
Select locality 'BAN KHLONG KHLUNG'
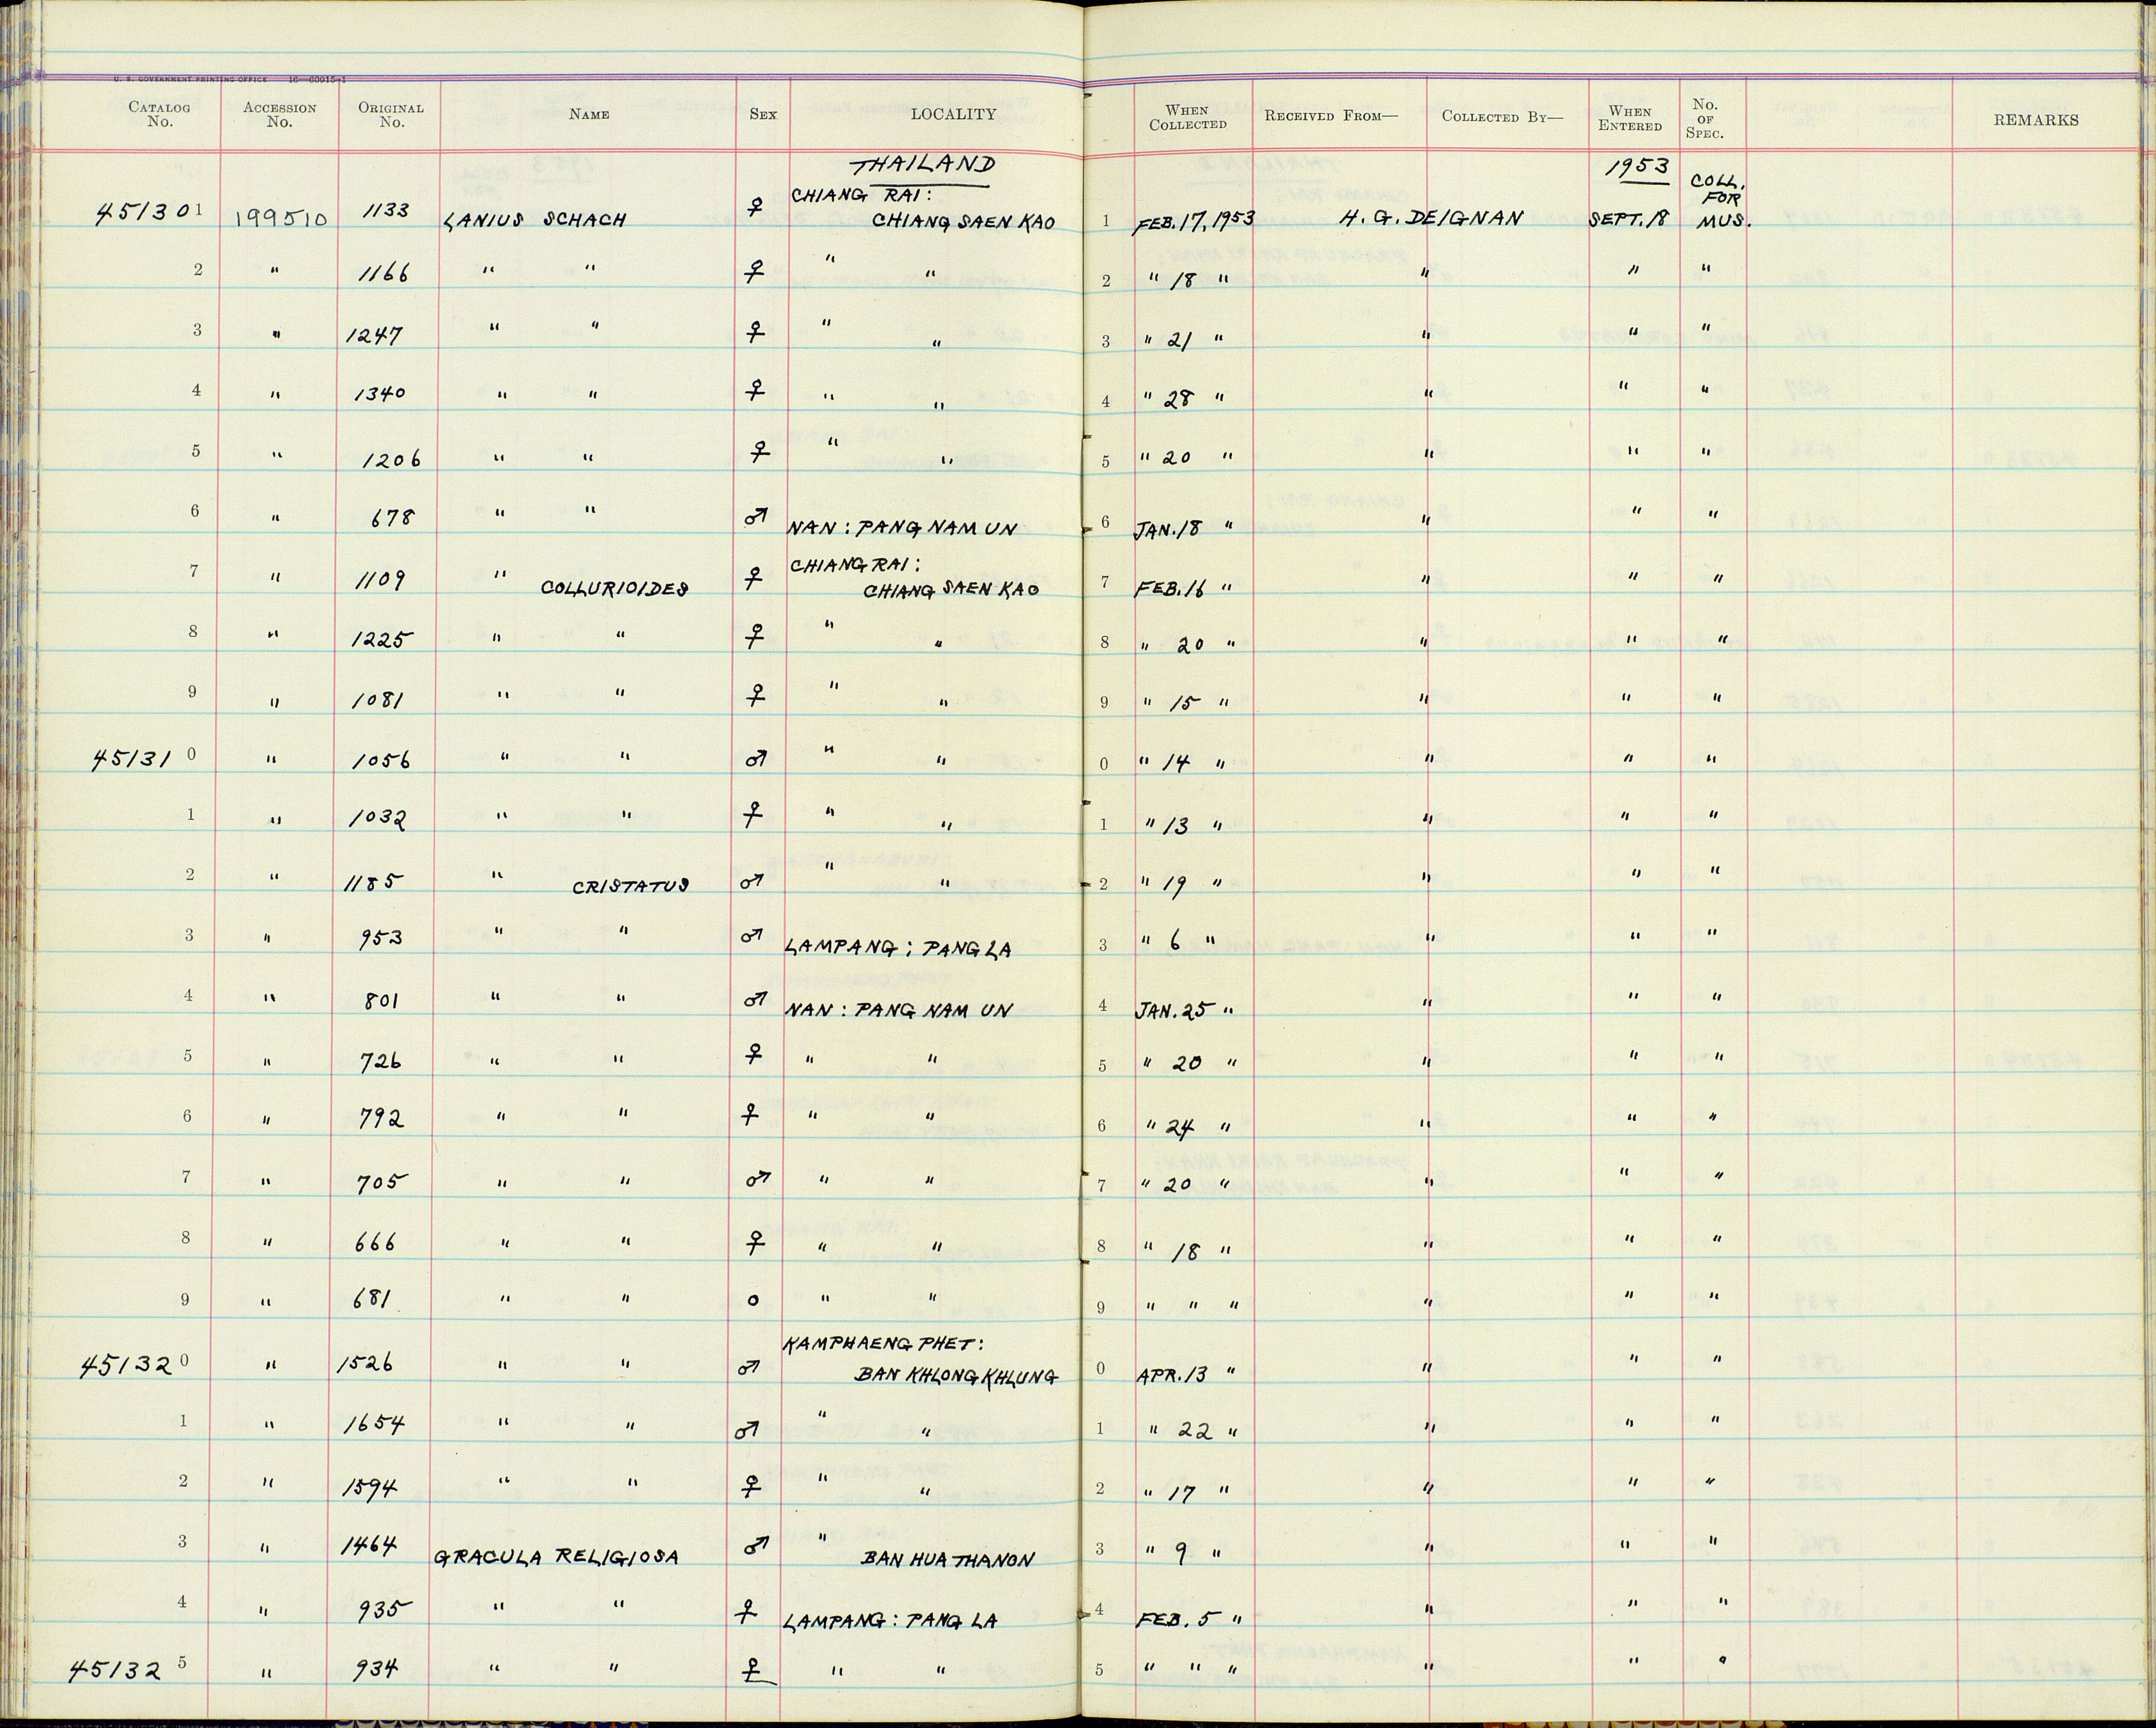(x=955, y=1376)
